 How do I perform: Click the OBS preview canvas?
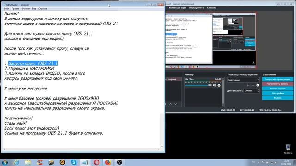tap(211, 40)
